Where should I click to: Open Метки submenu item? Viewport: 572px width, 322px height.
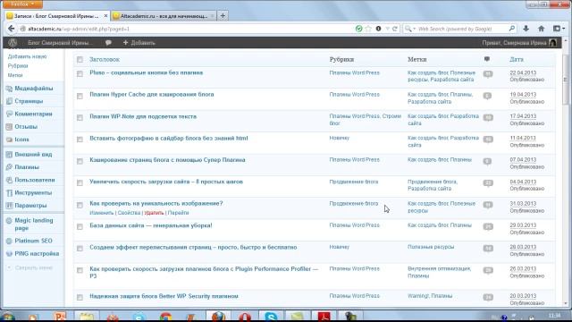(15, 75)
